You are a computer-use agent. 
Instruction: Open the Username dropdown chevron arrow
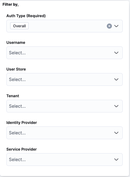116,53
